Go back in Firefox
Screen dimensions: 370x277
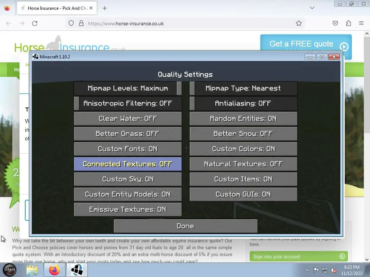(9, 23)
